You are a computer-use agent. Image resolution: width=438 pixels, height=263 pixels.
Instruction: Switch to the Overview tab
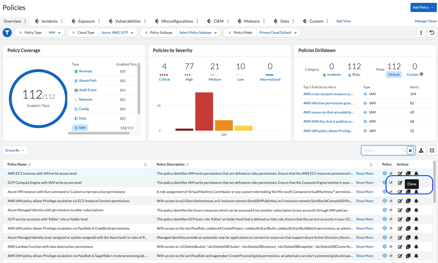point(12,21)
